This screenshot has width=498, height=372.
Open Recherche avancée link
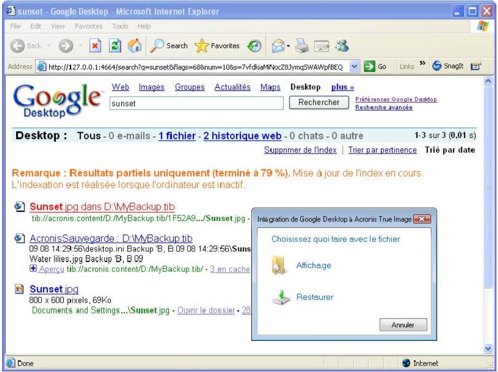384,107
